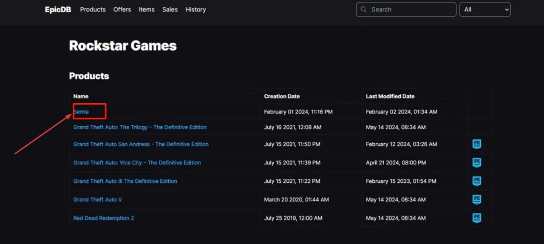The height and width of the screenshot is (244, 544).
Task: Open Grand Theft Auto: Vice City Definitive Edition
Action: [x=137, y=162]
